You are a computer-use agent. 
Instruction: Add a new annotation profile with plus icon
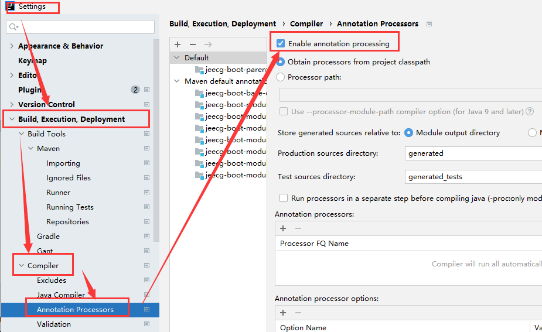[x=178, y=45]
